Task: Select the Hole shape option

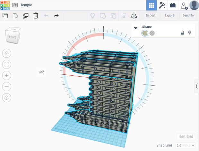Action: point(152,33)
